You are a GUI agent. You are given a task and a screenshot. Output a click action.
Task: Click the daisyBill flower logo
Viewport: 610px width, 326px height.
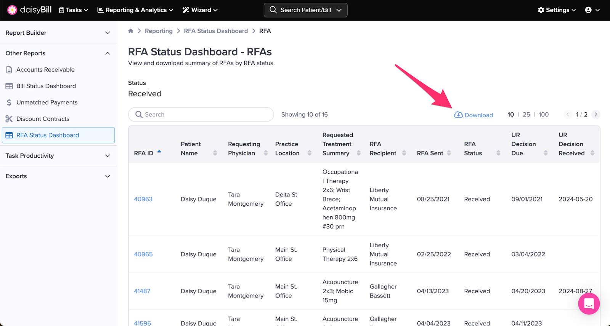(x=12, y=10)
